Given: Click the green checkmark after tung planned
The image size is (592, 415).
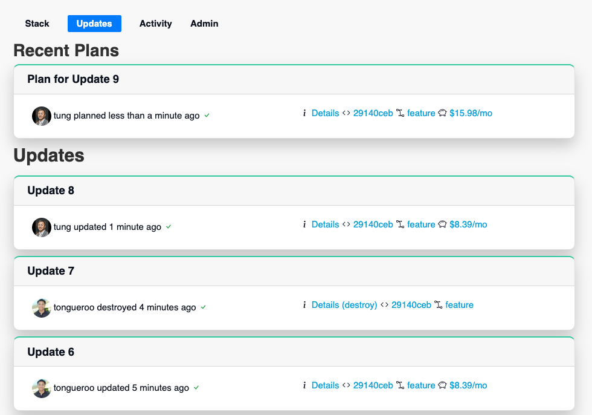Looking at the screenshot, I should pos(207,116).
